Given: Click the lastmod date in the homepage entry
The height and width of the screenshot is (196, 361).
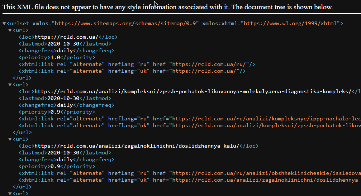Looking at the screenshot, I should point(63,44).
